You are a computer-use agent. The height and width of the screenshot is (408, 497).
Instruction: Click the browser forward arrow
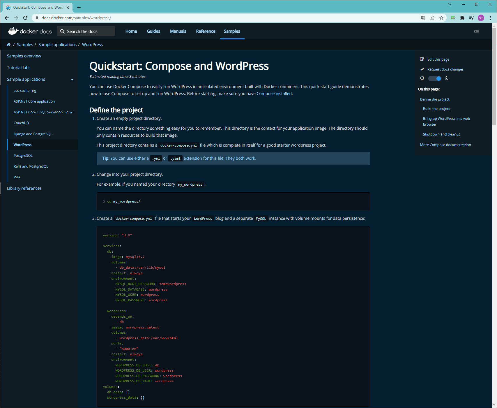(16, 18)
